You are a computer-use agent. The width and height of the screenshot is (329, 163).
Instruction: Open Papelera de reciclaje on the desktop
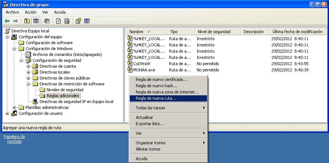click(14, 139)
